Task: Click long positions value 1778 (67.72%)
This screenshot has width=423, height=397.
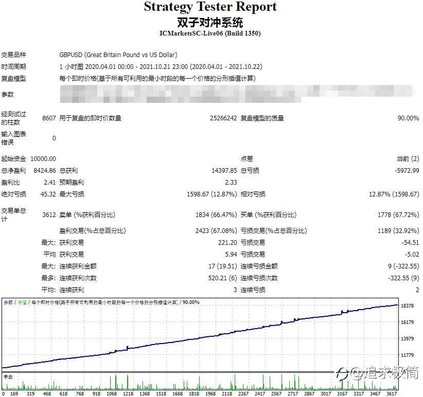Action: tap(398, 214)
